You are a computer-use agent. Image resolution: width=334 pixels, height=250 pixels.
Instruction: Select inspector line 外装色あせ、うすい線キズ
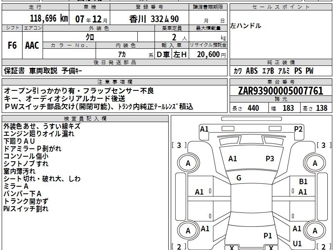42,126
